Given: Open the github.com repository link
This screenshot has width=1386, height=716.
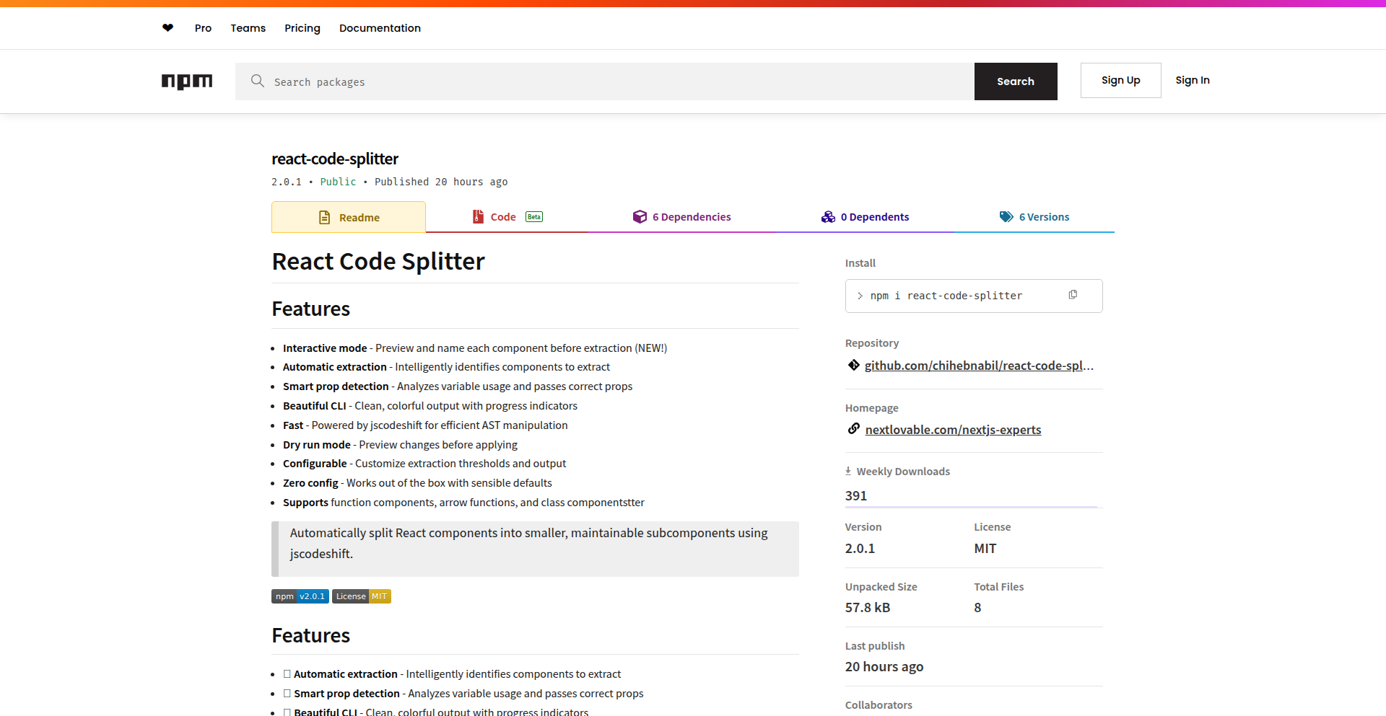Looking at the screenshot, I should point(979,366).
